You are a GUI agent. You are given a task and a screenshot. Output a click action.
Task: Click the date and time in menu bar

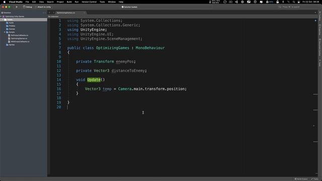(x=311, y=2)
